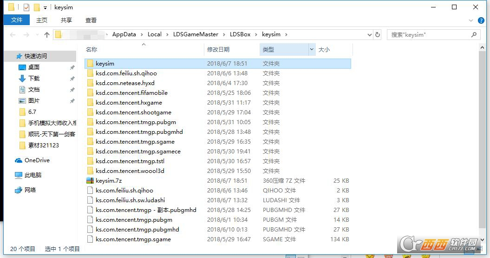Select folder ksd.com.tencent.tmgp.pubgm

click(x=136, y=122)
